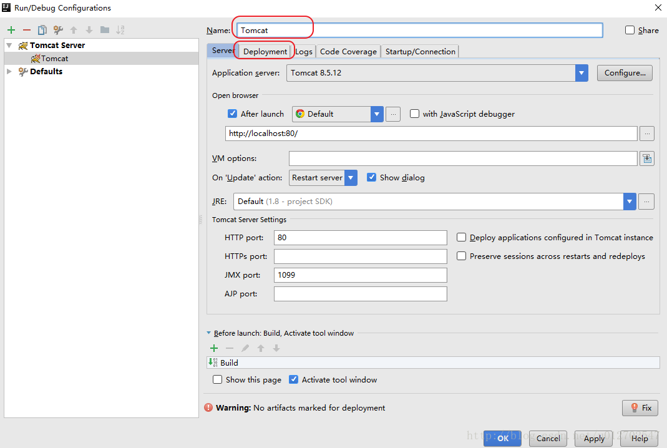Screen dimensions: 667x448
Task: Switch to the Deployment tab
Action: click(x=265, y=52)
